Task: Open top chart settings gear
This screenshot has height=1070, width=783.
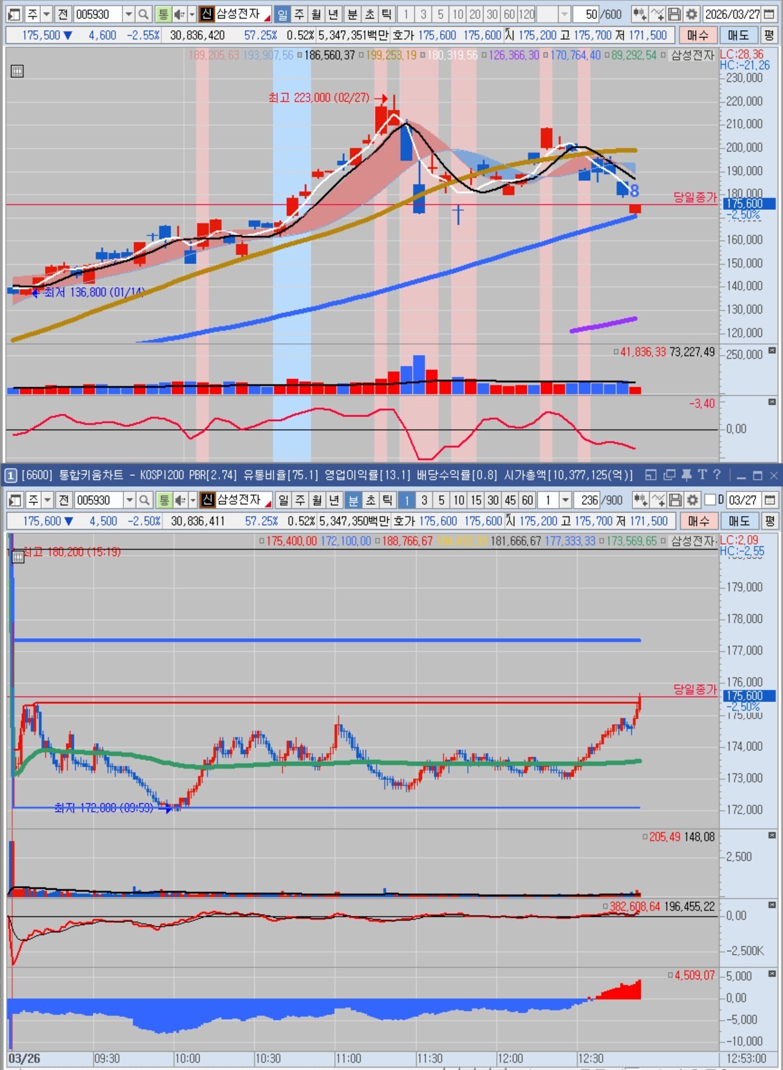Action: click(x=692, y=14)
